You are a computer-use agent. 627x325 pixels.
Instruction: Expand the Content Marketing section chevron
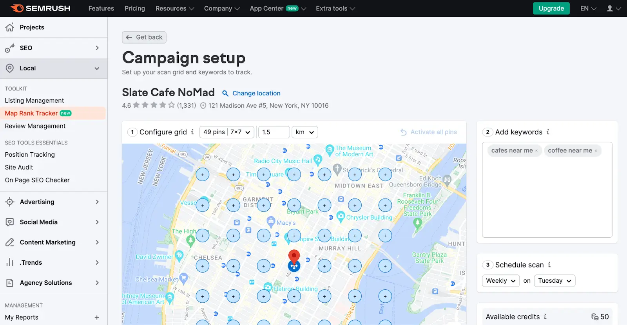[97, 242]
